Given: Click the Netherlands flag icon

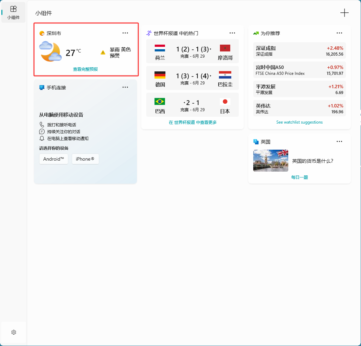Looking at the screenshot, I should (x=160, y=48).
